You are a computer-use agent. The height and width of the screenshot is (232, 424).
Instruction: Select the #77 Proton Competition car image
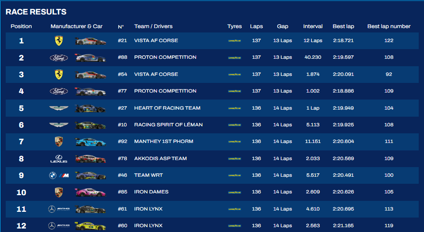(91, 92)
